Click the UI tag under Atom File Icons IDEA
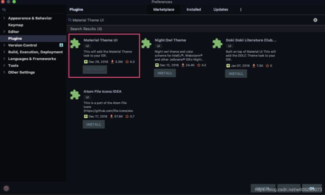Image resolution: width=325 pixels, height=195 pixels. (87, 97)
